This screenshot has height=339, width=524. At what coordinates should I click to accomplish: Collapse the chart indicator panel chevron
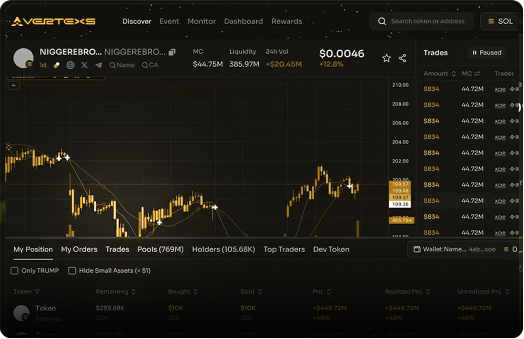click(14, 86)
